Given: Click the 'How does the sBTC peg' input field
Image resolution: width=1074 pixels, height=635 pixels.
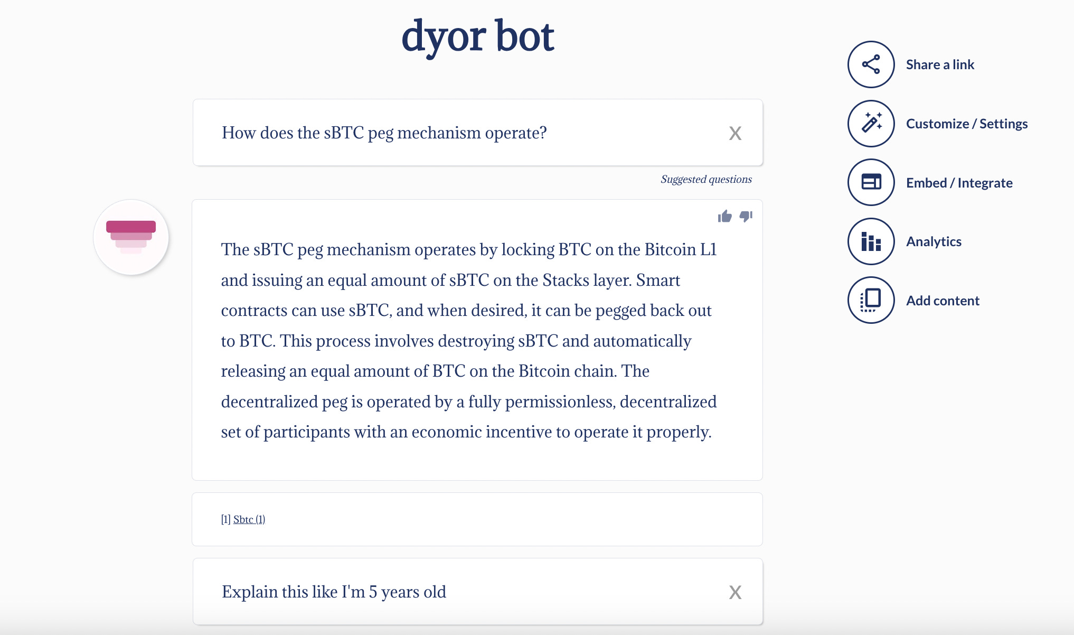Looking at the screenshot, I should coord(384,133).
